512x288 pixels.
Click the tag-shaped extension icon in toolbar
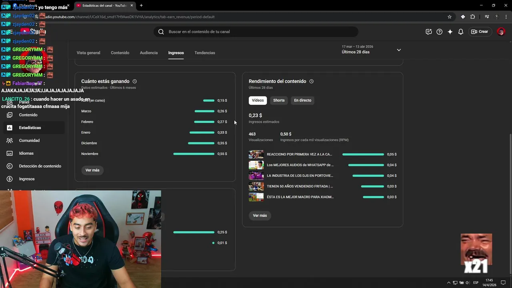(x=463, y=17)
